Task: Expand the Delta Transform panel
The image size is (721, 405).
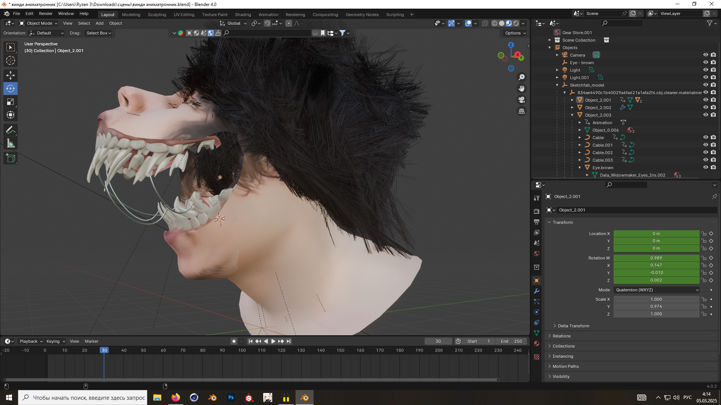Action: coord(573,326)
